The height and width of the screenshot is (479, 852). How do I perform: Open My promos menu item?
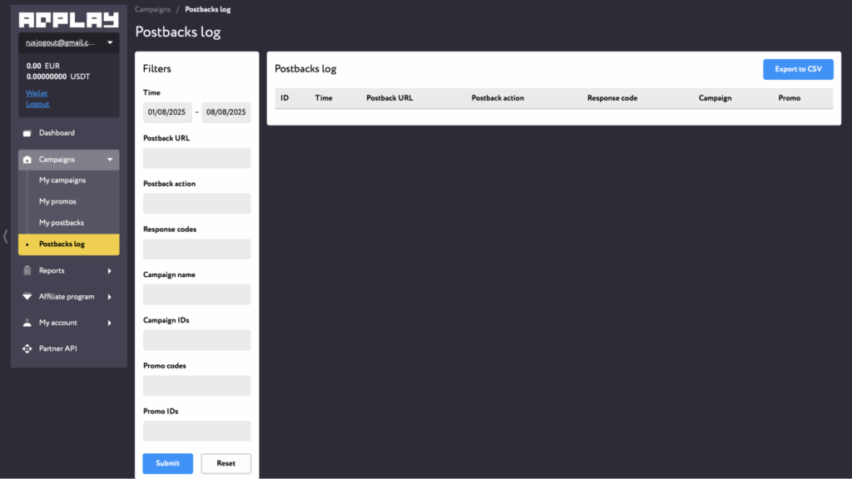[57, 201]
